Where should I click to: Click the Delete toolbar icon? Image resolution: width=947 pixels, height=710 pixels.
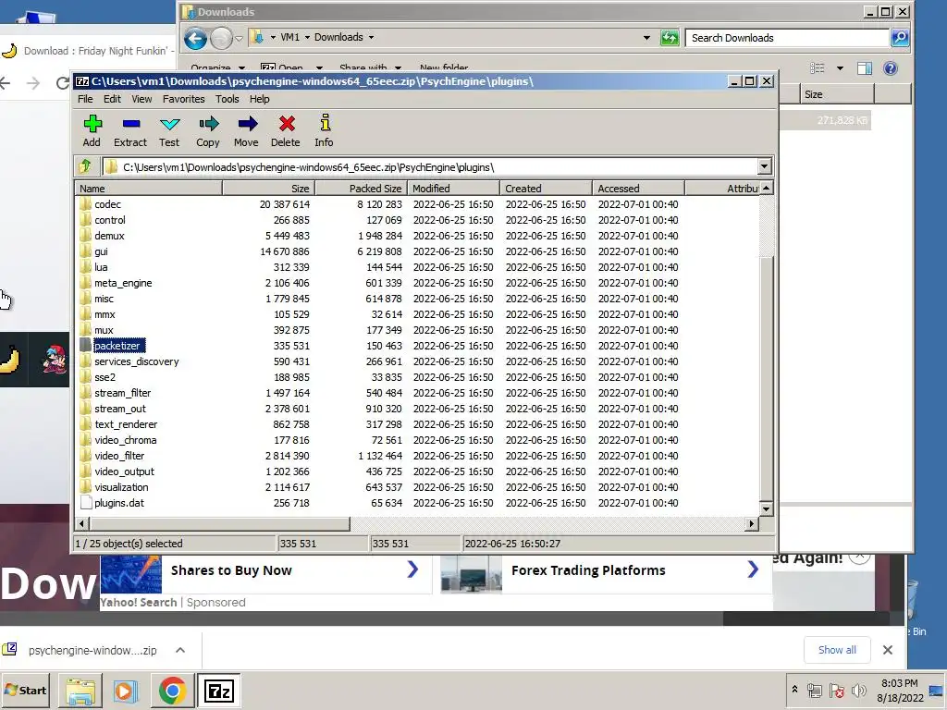coord(287,125)
